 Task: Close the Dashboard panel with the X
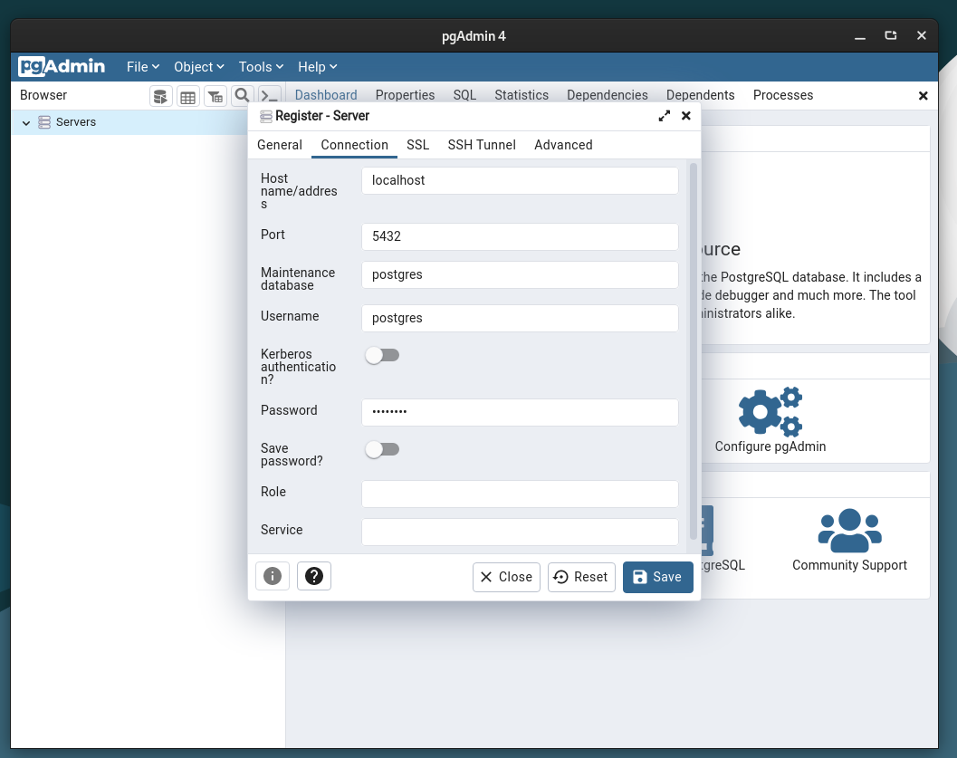click(923, 96)
